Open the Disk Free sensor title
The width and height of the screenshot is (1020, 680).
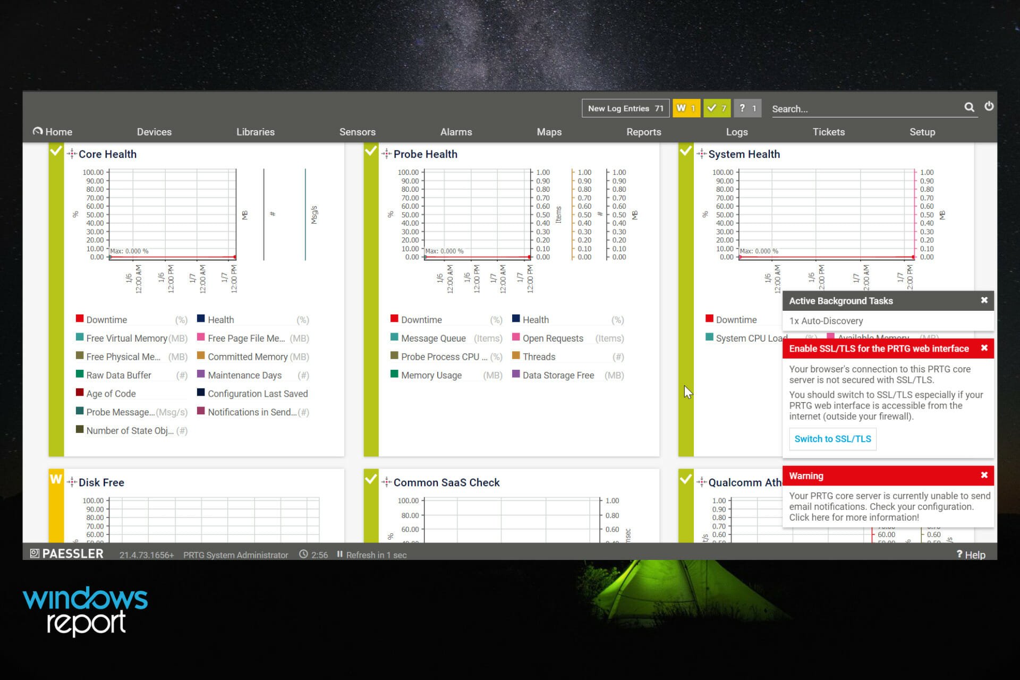click(101, 482)
